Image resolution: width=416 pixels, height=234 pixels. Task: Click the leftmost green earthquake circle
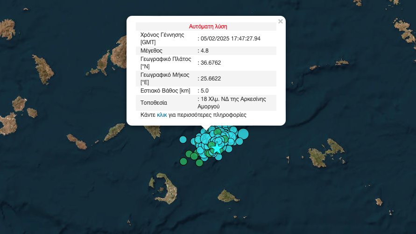pyautogui.click(x=183, y=161)
